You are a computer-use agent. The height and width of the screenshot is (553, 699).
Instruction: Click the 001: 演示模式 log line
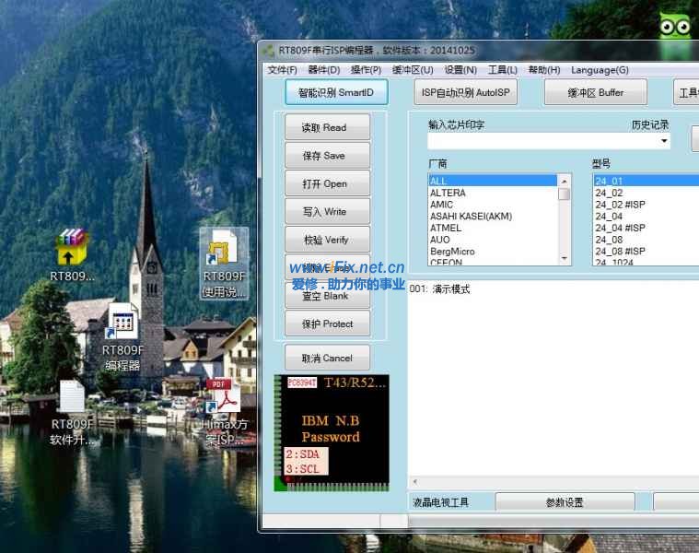(x=439, y=289)
